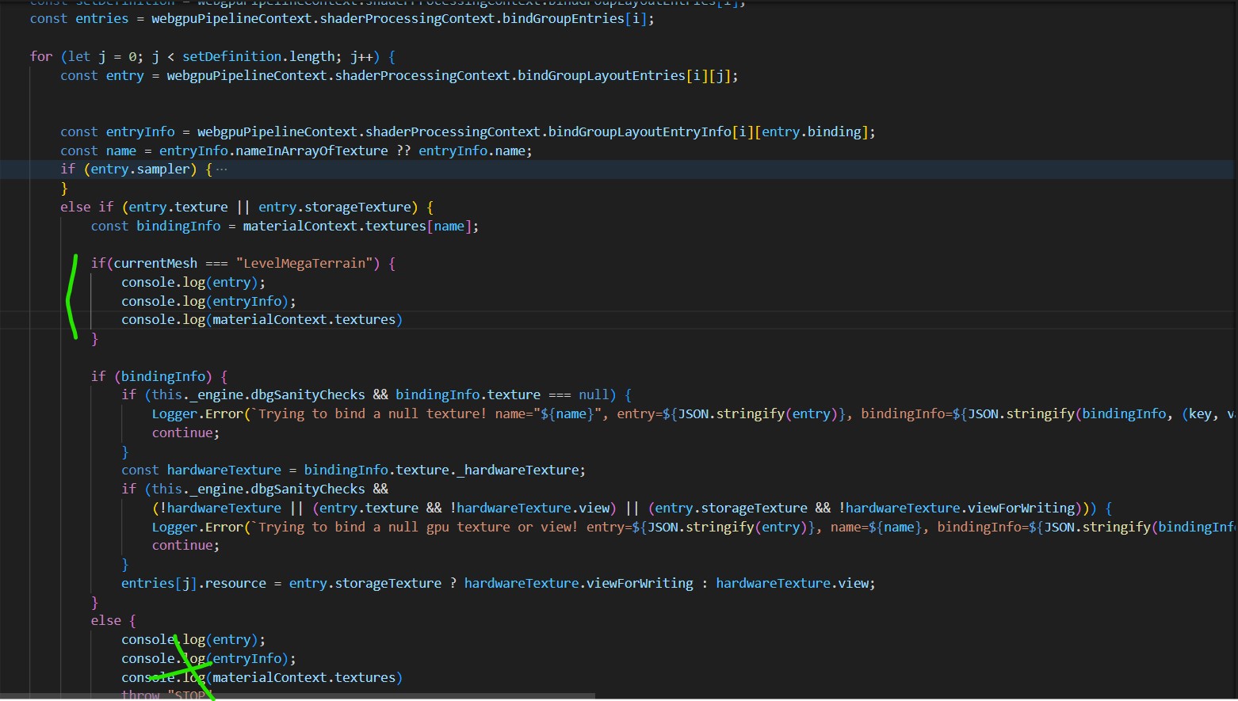The width and height of the screenshot is (1238, 701).
Task: Expand the folded 'if (entry.sampler)' block ellipsis
Action: (x=221, y=170)
